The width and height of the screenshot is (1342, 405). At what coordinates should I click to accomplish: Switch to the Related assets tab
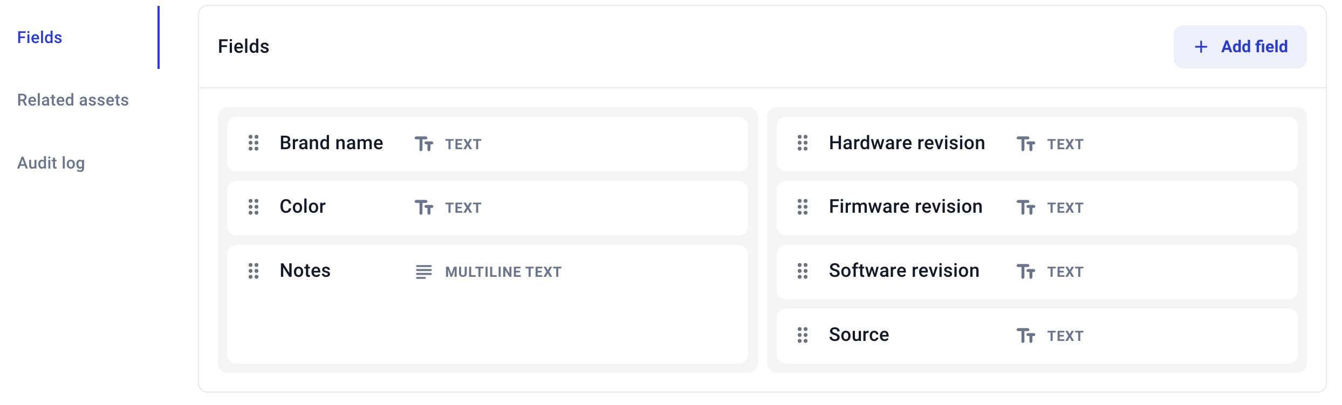(73, 100)
